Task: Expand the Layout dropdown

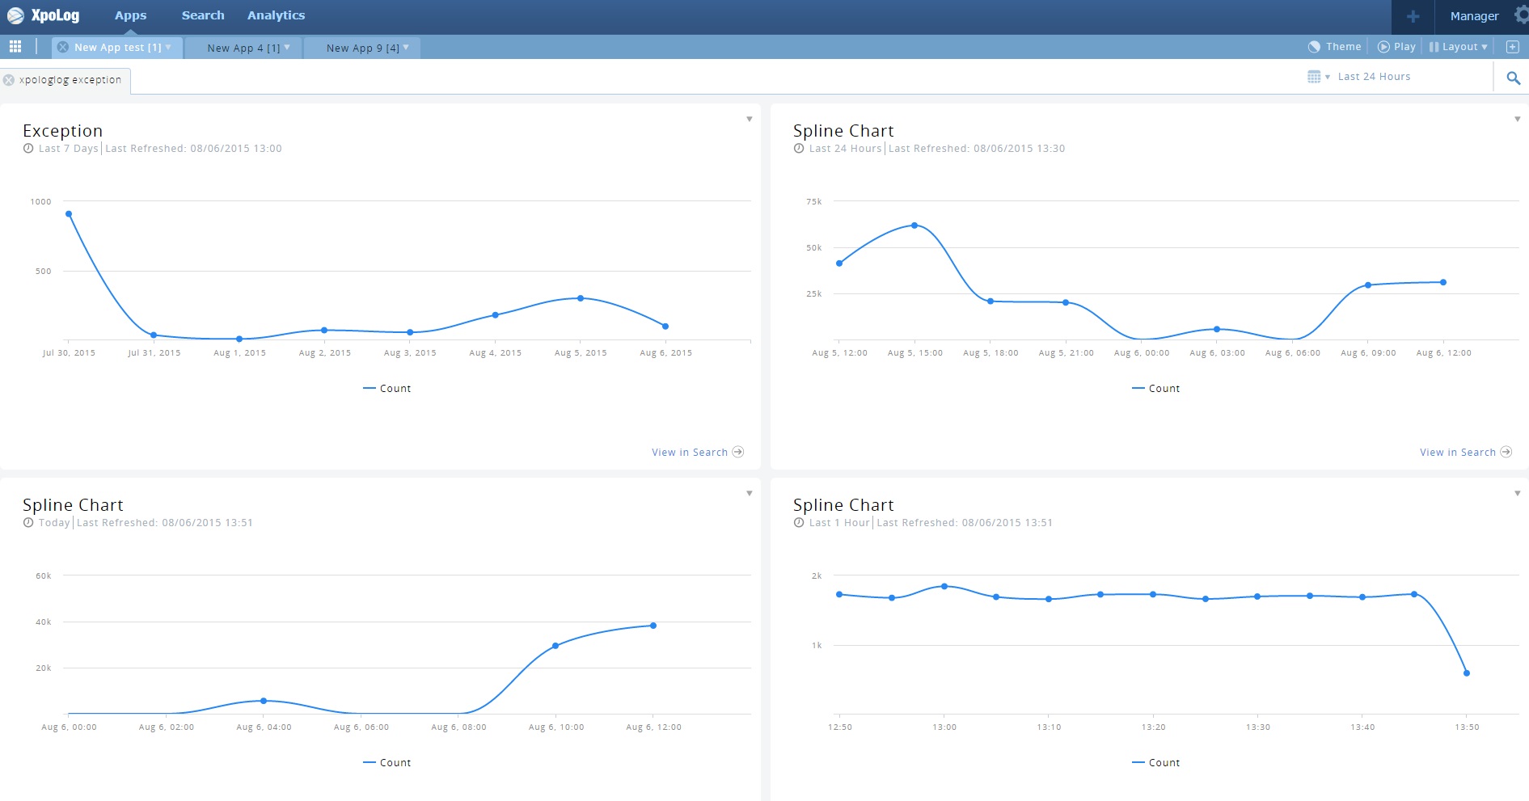Action: tap(1459, 47)
